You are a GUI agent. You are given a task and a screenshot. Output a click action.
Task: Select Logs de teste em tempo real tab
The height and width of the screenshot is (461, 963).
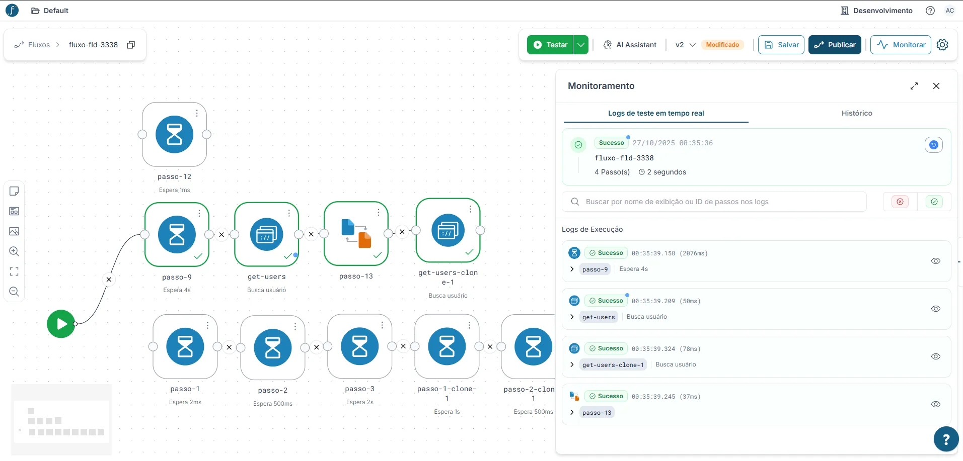(x=656, y=113)
